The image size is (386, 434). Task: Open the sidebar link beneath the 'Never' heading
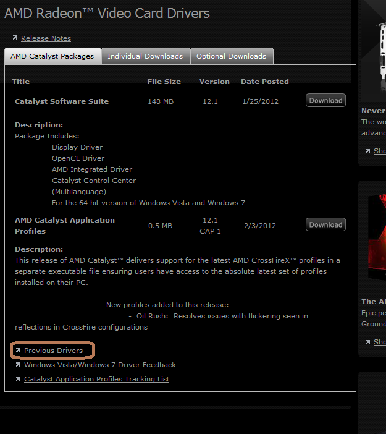click(380, 151)
